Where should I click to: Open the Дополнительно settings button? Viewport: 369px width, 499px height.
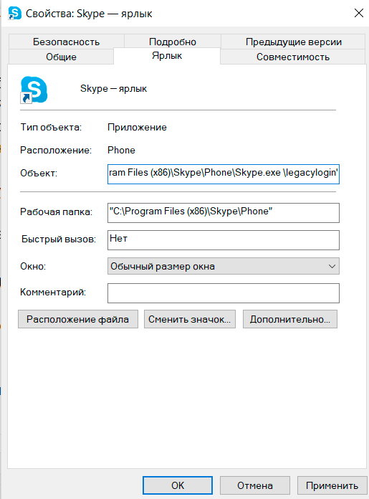(289, 319)
